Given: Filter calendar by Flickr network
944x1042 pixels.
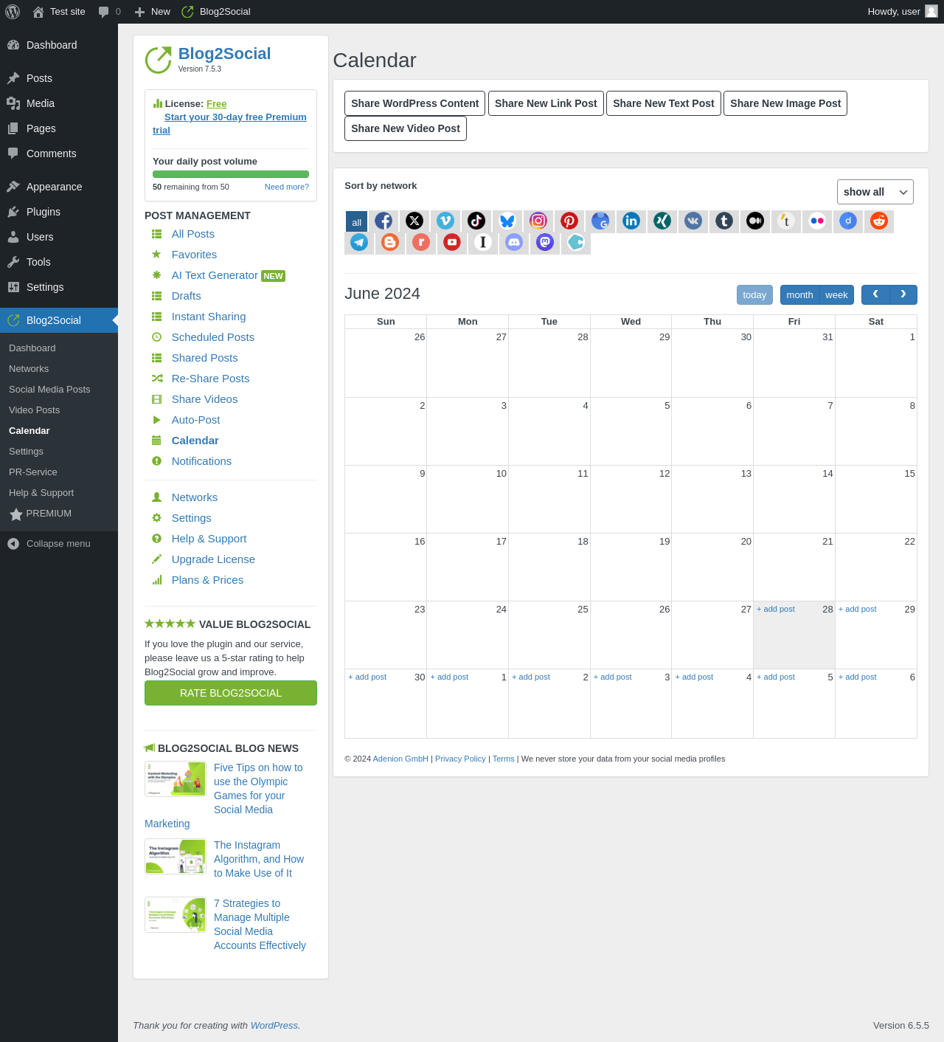Looking at the screenshot, I should [x=817, y=221].
